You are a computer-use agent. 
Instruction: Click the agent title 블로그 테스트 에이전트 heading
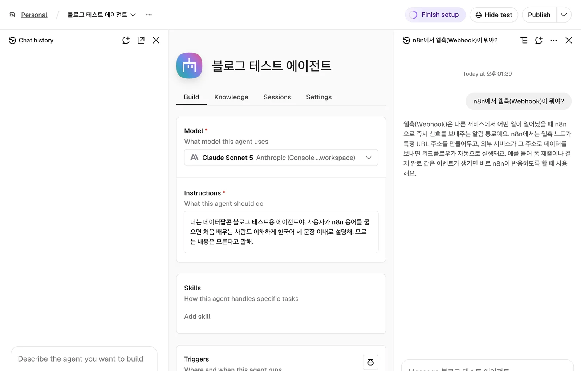click(272, 66)
